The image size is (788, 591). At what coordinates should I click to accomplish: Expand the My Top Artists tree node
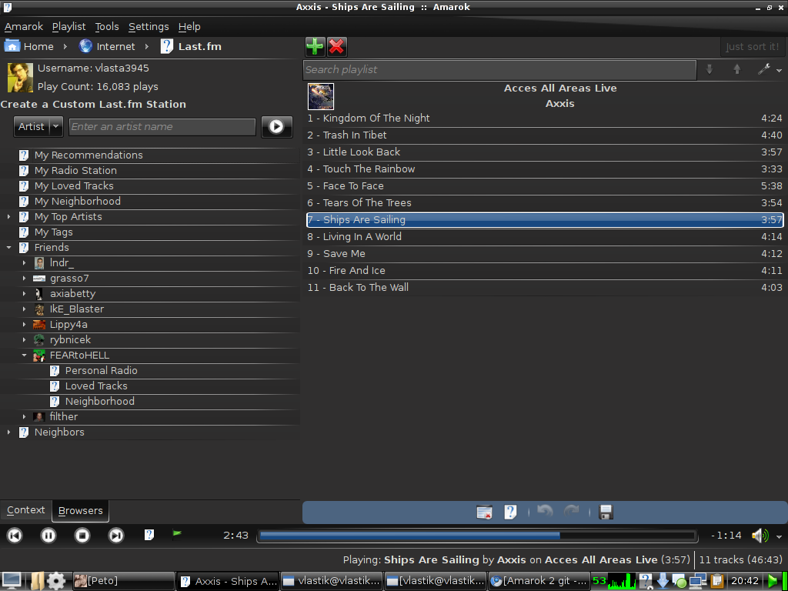[x=8, y=216]
